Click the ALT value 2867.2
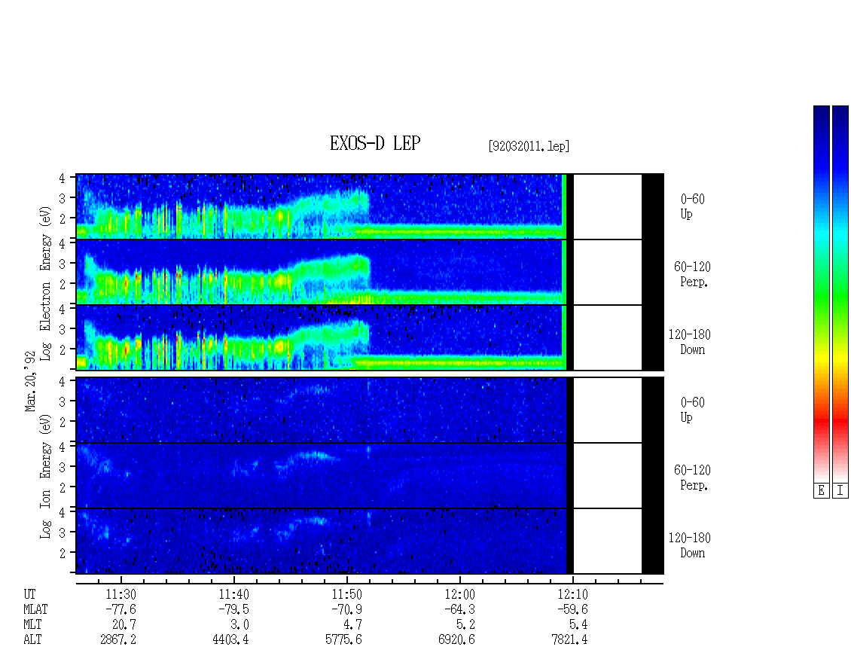The height and width of the screenshot is (659, 851). coord(118,640)
